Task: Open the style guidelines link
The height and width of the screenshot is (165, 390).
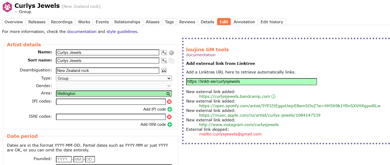Action: pyautogui.click(x=121, y=32)
